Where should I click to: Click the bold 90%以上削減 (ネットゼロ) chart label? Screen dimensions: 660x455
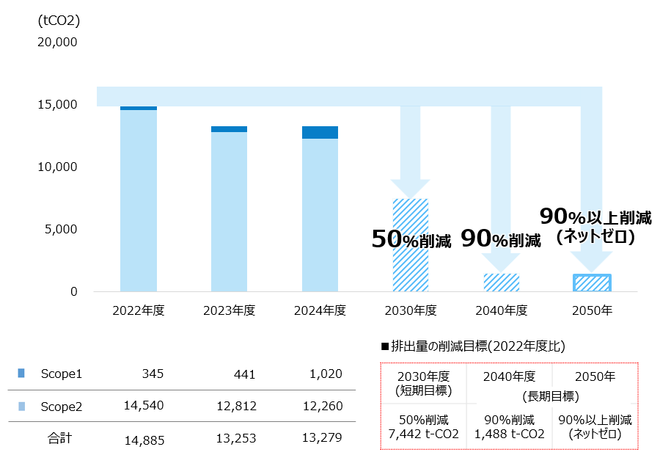tap(595, 226)
